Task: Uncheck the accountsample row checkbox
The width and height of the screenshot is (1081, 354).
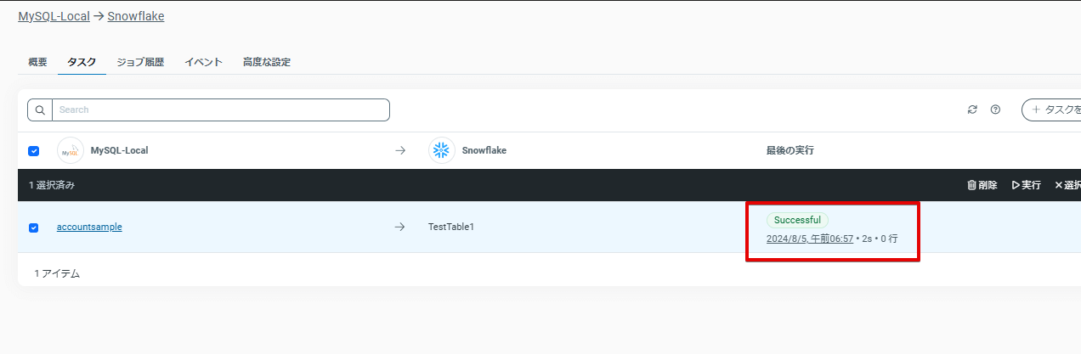Action: coord(34,228)
